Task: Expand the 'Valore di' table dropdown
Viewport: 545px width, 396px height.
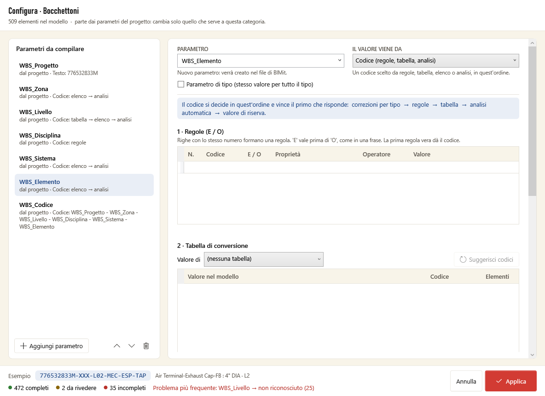Action: pos(263,259)
